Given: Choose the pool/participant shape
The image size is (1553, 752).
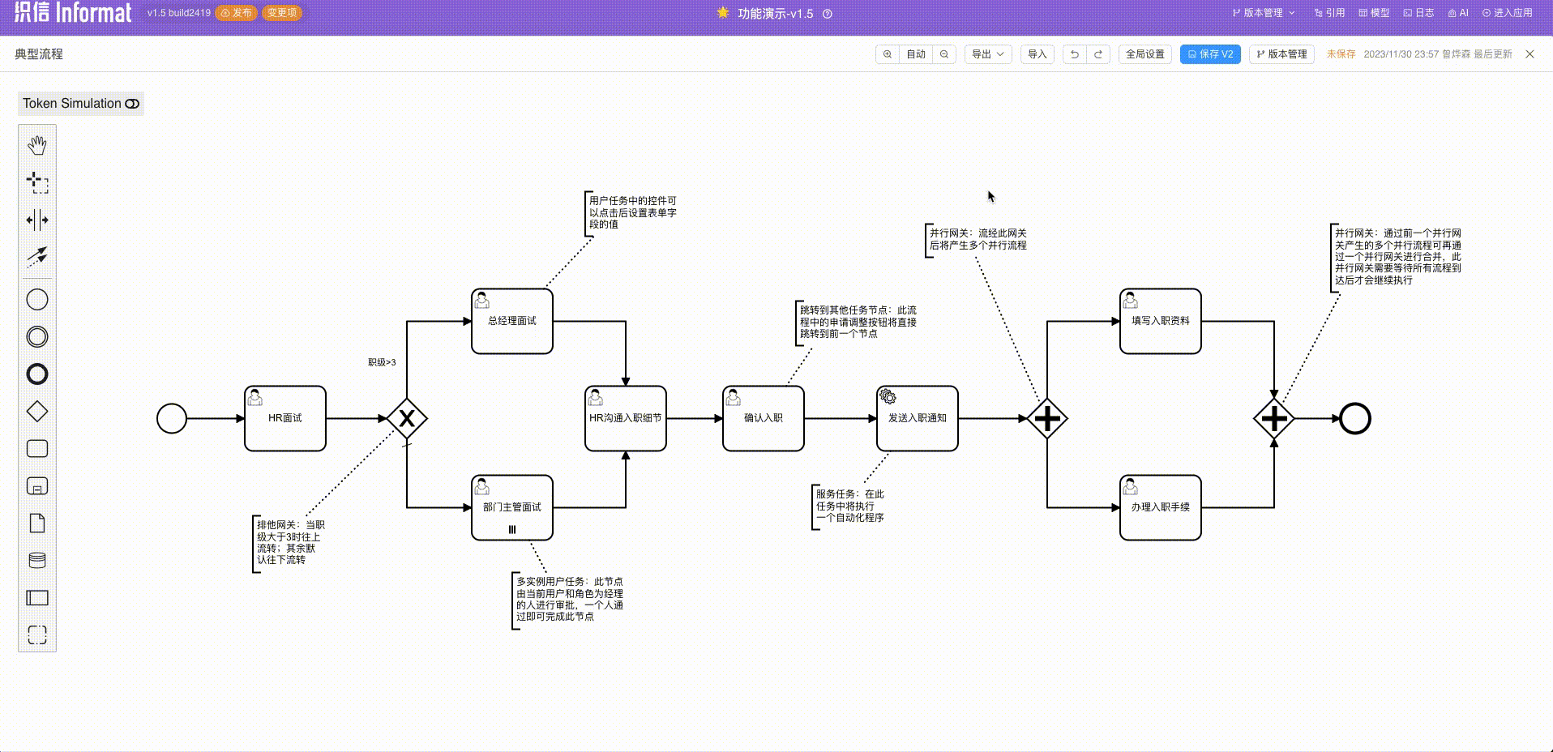Looking at the screenshot, I should pyautogui.click(x=37, y=598).
